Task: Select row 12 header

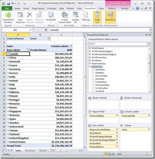Action: (x=4, y=81)
